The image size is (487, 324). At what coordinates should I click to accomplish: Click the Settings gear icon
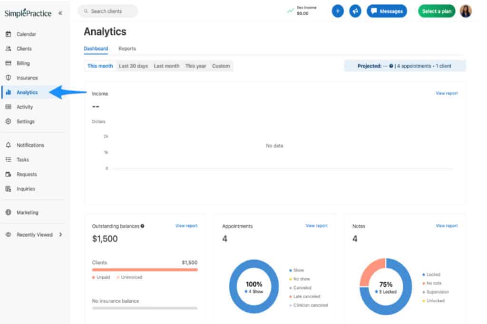pos(8,121)
